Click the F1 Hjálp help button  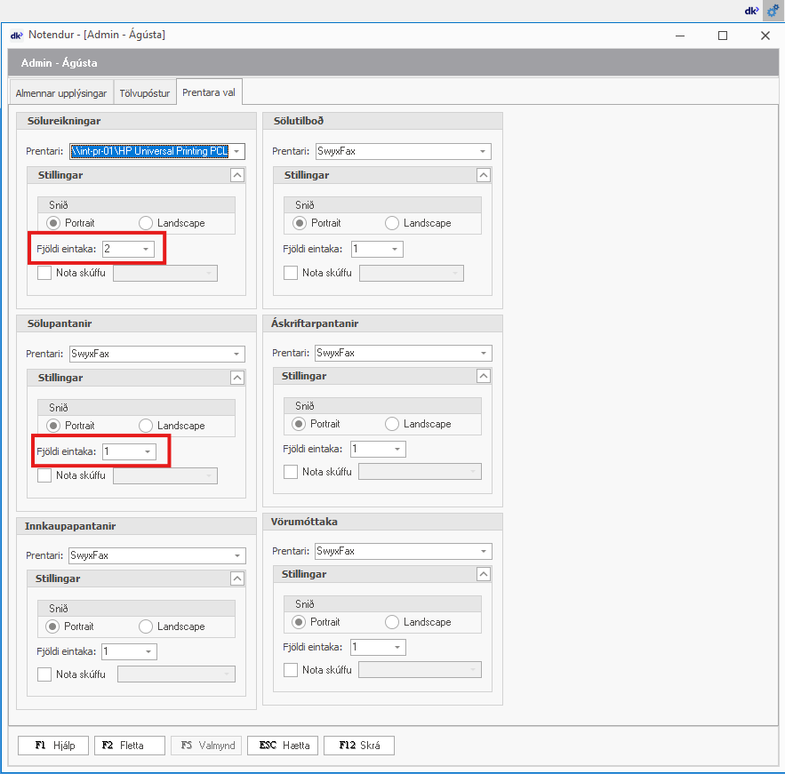pos(55,746)
